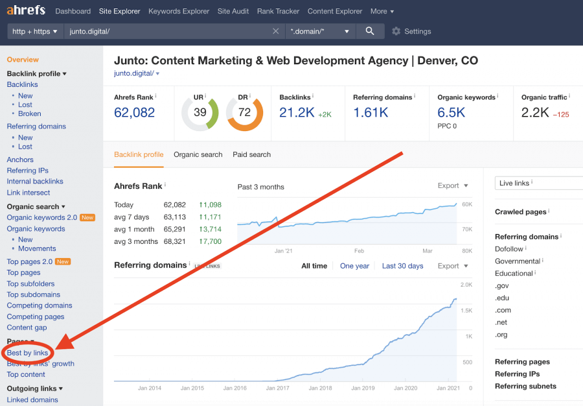Clear the URL field with X icon

pyautogui.click(x=276, y=31)
